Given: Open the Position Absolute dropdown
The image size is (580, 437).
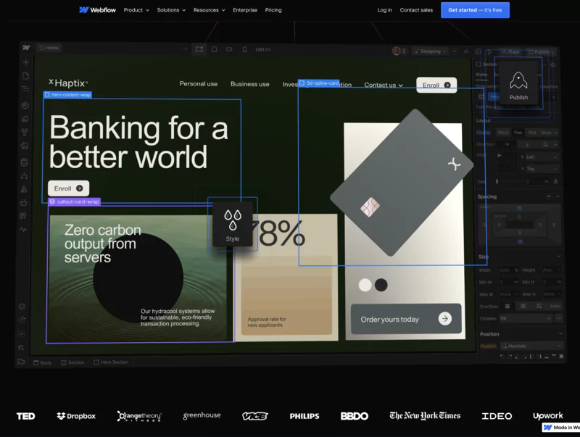Looking at the screenshot, I should pyautogui.click(x=531, y=346).
